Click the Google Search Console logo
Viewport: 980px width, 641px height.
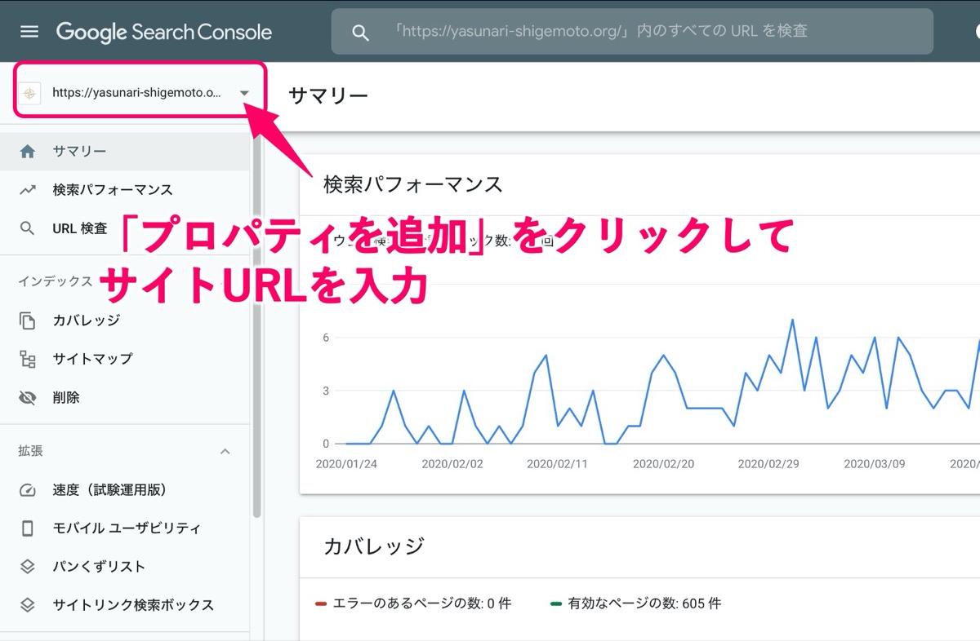pos(164,32)
